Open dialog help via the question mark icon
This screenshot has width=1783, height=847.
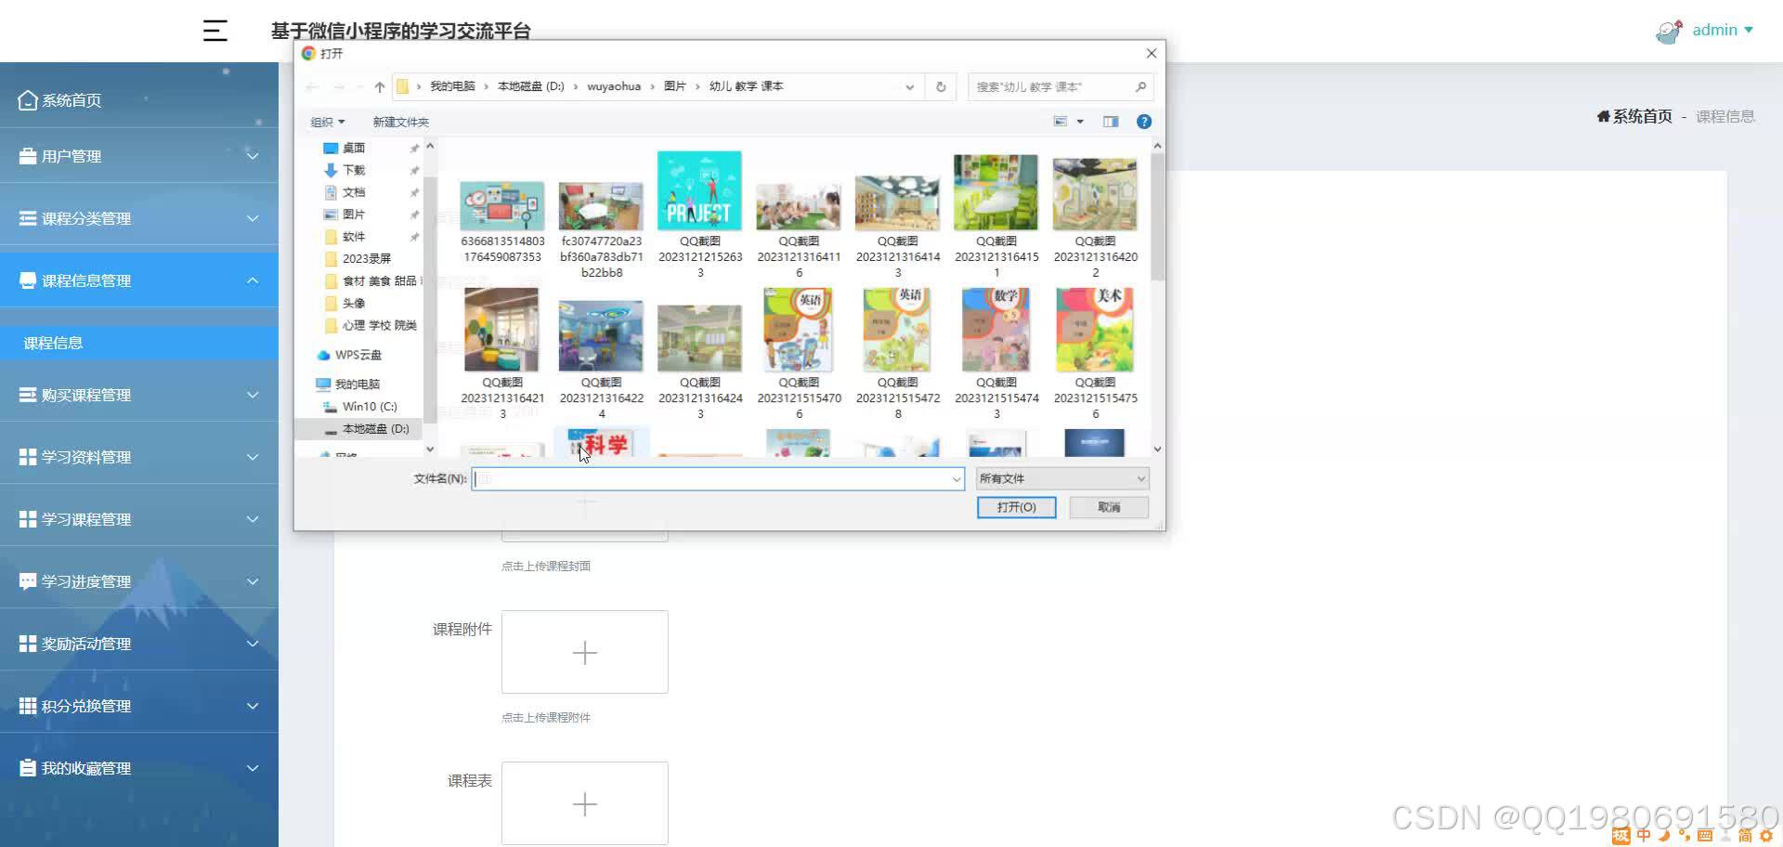1144,121
